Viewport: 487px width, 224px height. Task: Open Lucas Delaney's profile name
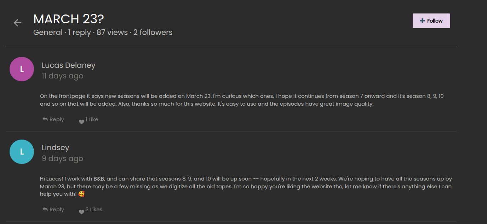click(68, 65)
